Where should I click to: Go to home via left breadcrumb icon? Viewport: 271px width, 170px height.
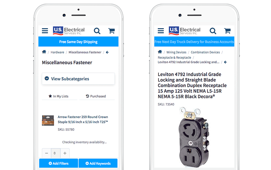44,52
